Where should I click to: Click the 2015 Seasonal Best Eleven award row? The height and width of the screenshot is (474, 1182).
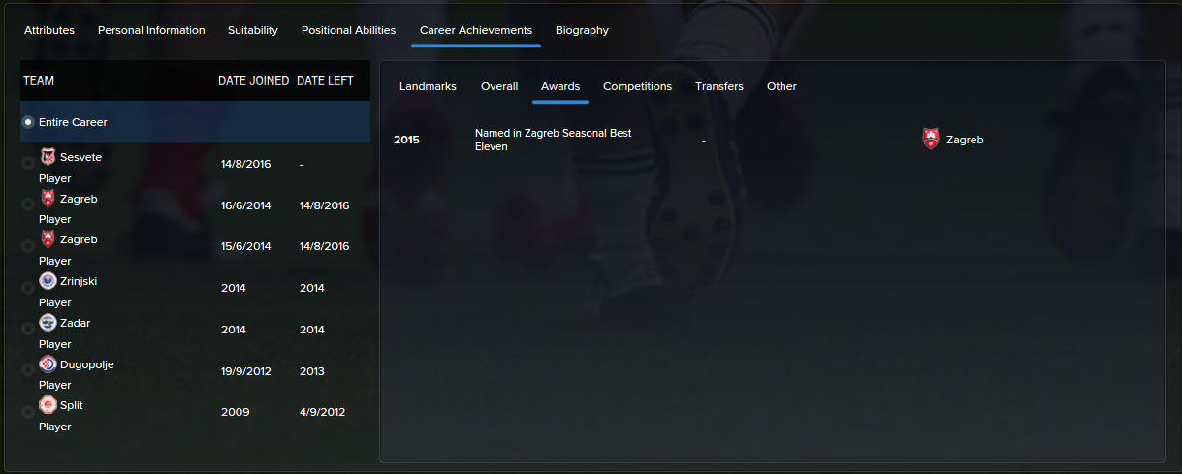pos(772,140)
